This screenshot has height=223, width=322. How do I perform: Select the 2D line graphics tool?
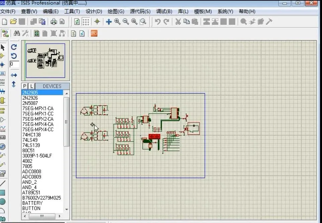[2, 183]
